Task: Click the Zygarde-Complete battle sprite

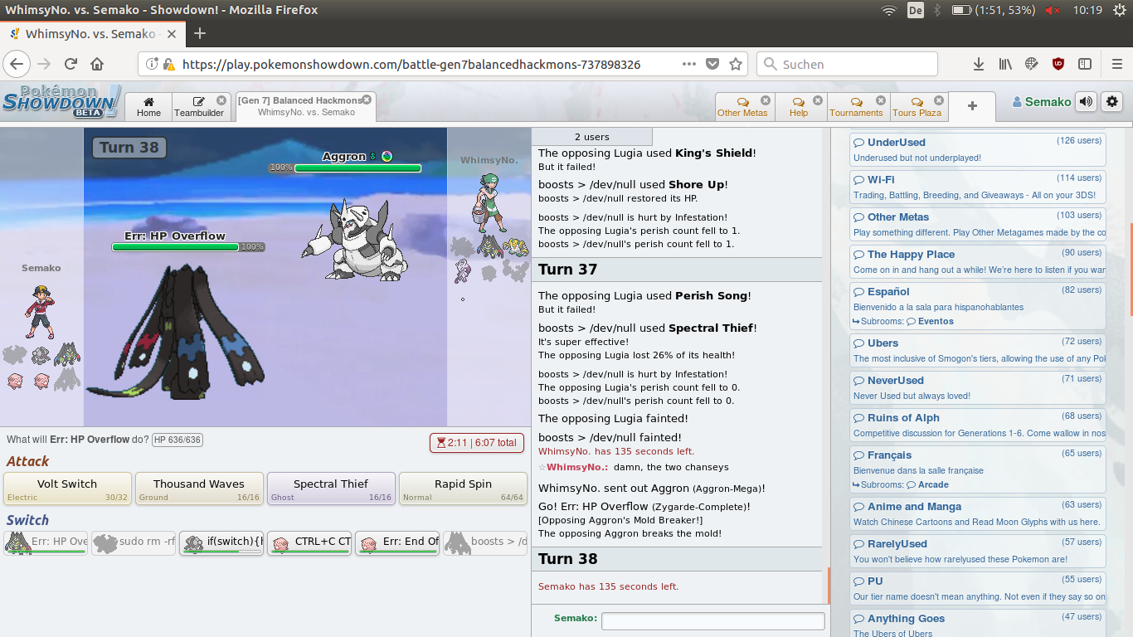Action: click(x=176, y=332)
